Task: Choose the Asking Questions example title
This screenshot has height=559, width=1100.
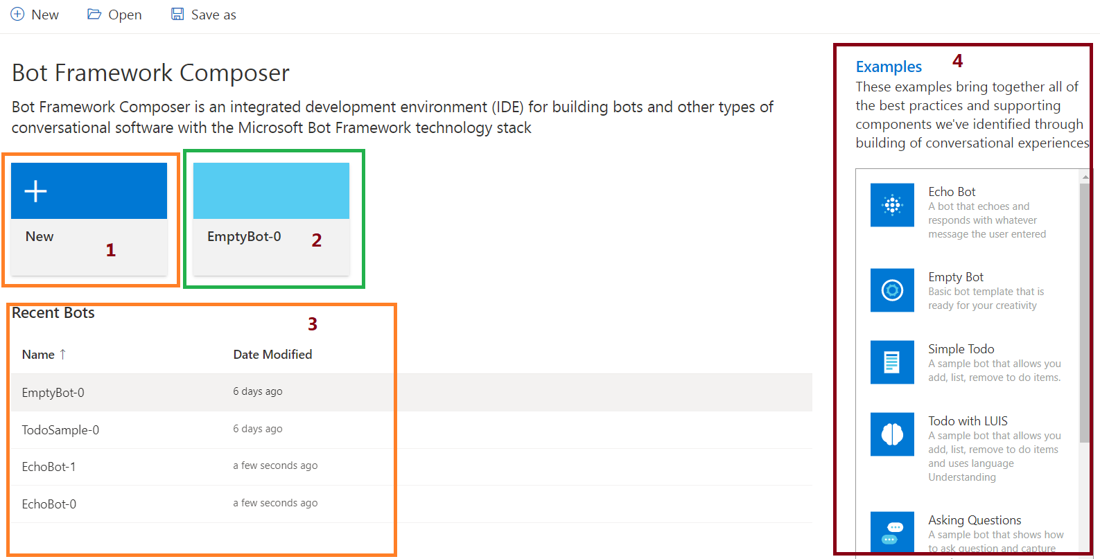Action: [975, 520]
